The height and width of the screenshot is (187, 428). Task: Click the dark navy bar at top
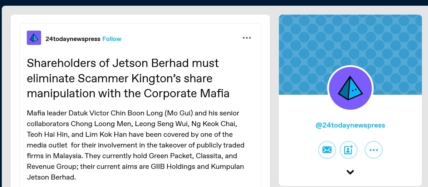214,2
